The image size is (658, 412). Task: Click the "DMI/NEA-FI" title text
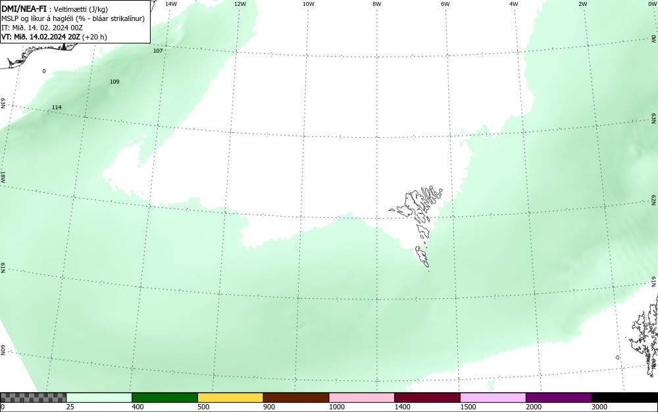click(24, 9)
